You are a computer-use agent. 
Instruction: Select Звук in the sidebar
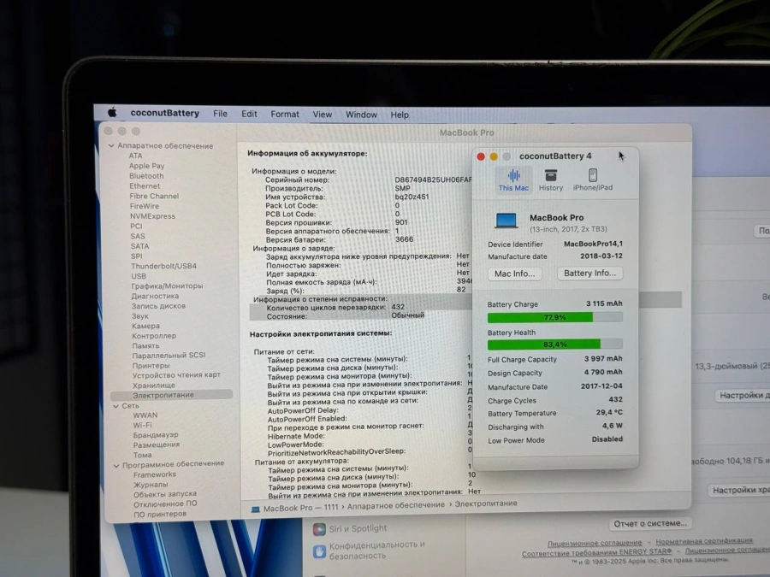pos(140,316)
